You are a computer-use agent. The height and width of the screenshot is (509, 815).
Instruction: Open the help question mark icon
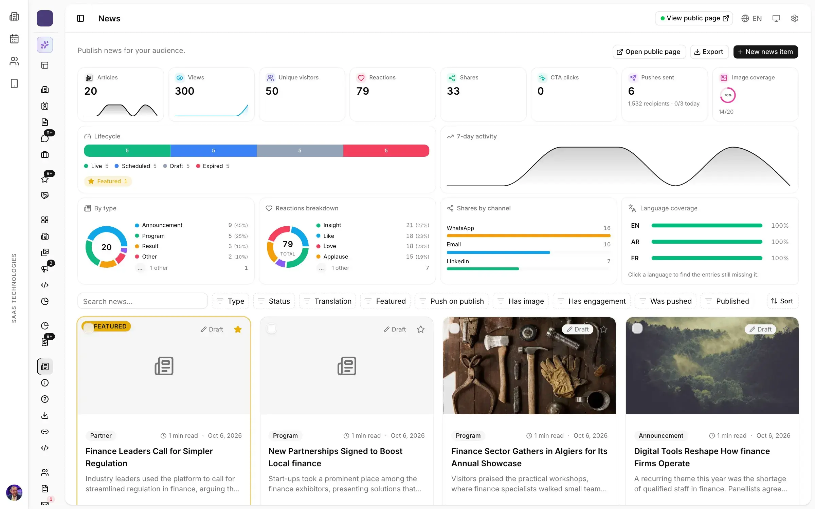click(45, 399)
